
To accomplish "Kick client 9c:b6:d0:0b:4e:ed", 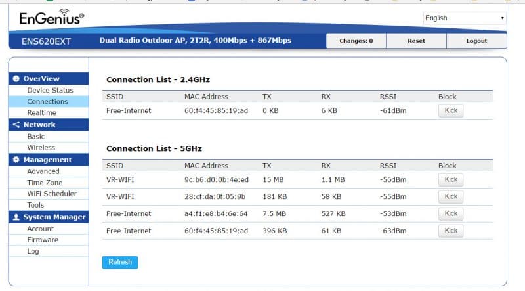I will click(450, 179).
